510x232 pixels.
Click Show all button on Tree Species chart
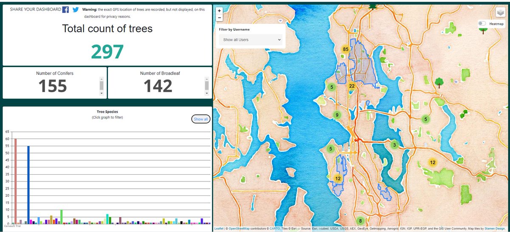(201, 119)
